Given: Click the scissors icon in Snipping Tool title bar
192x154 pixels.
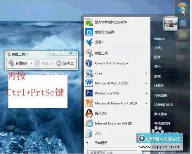Looking at the screenshot, I should (9, 54).
